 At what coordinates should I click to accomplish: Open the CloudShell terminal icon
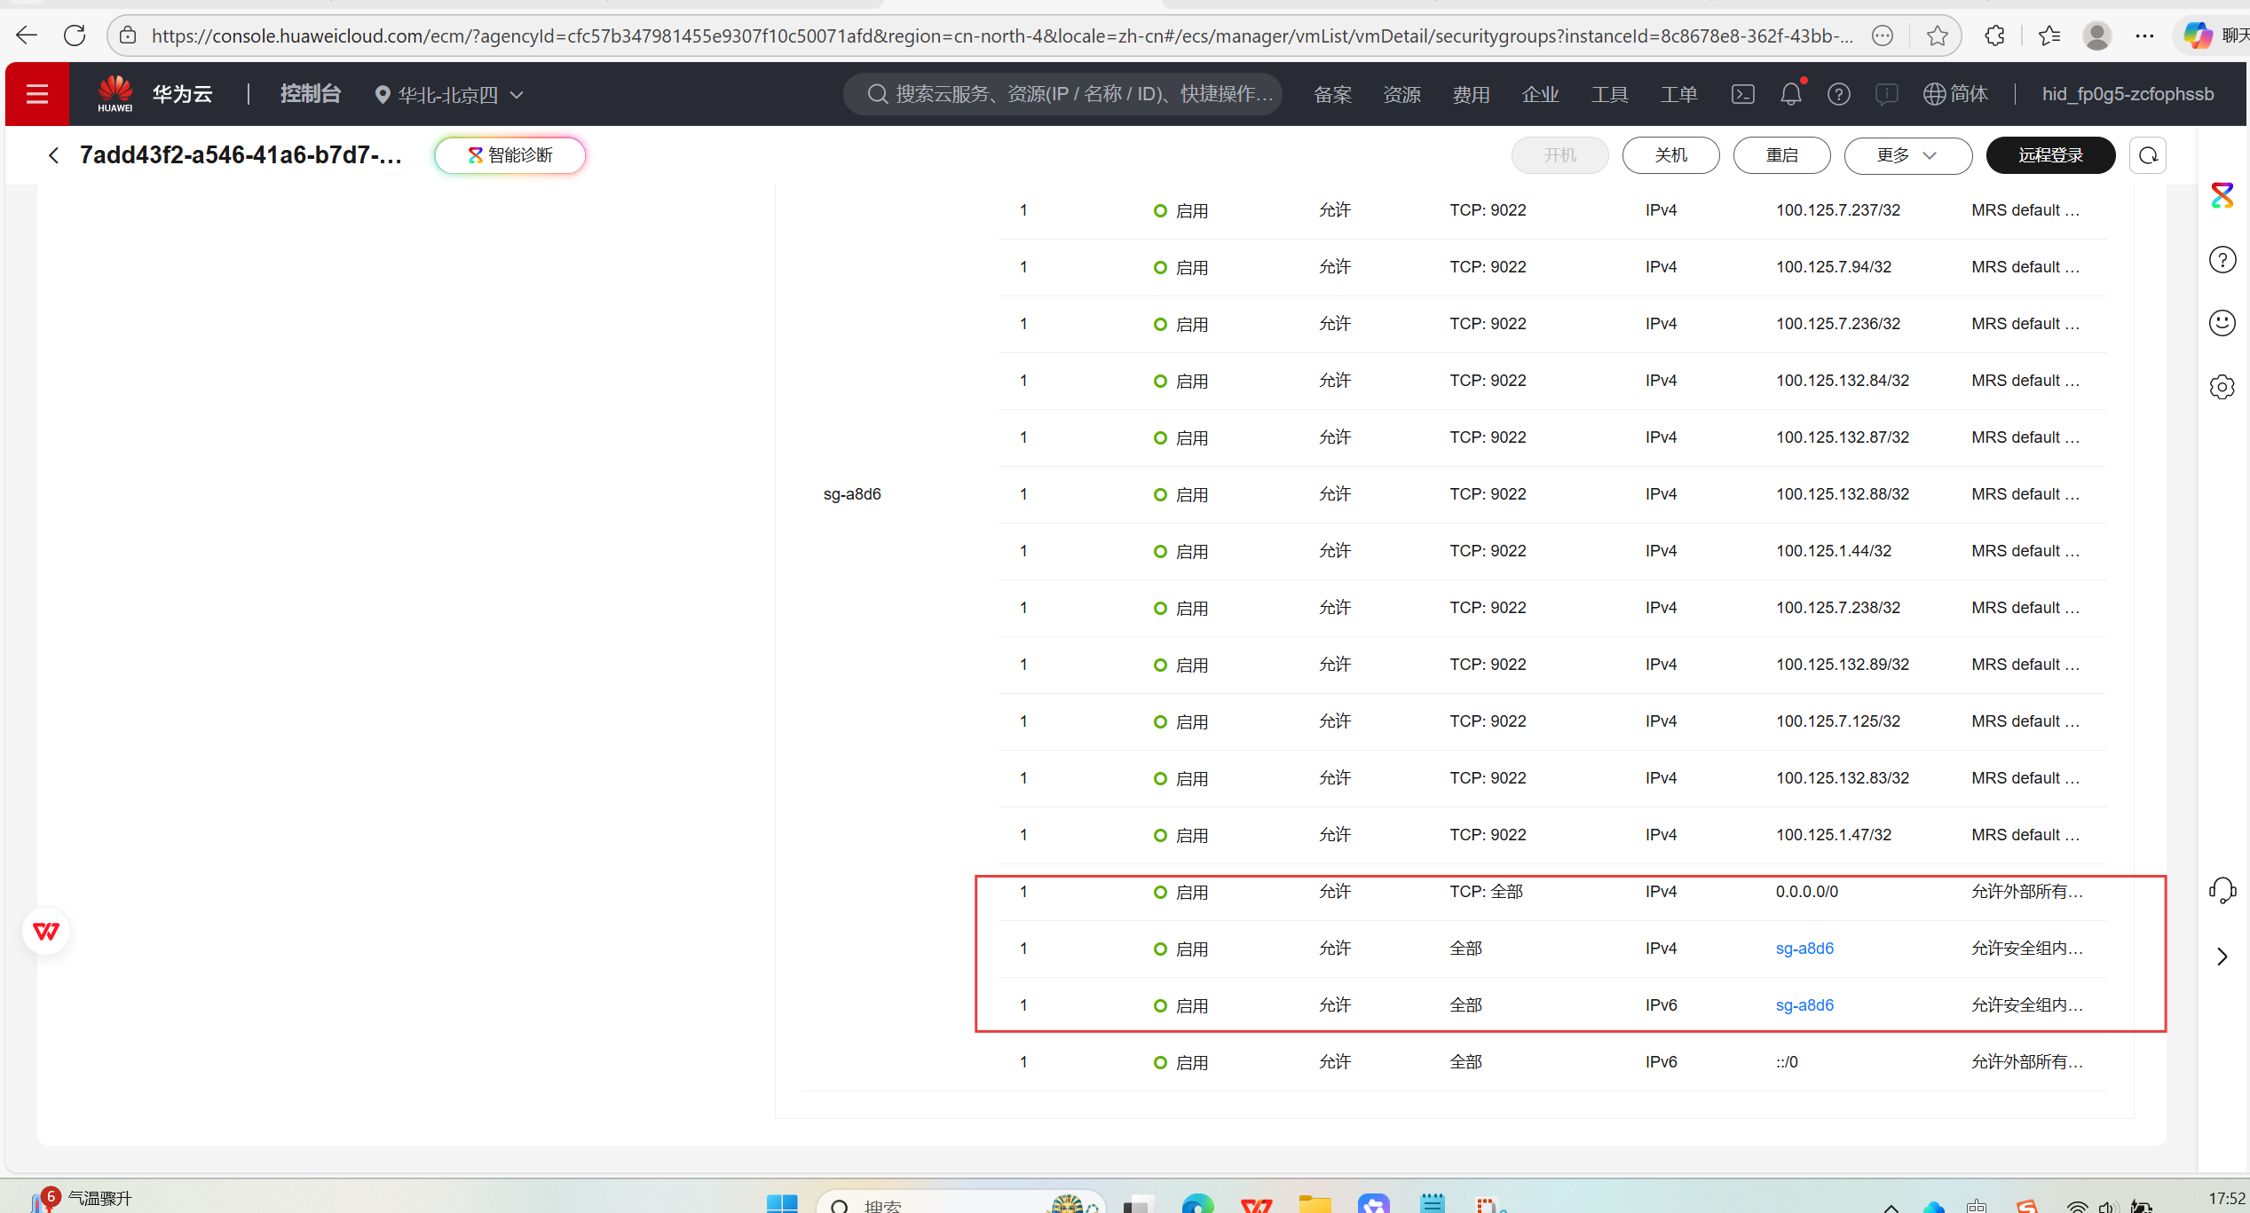1742,94
